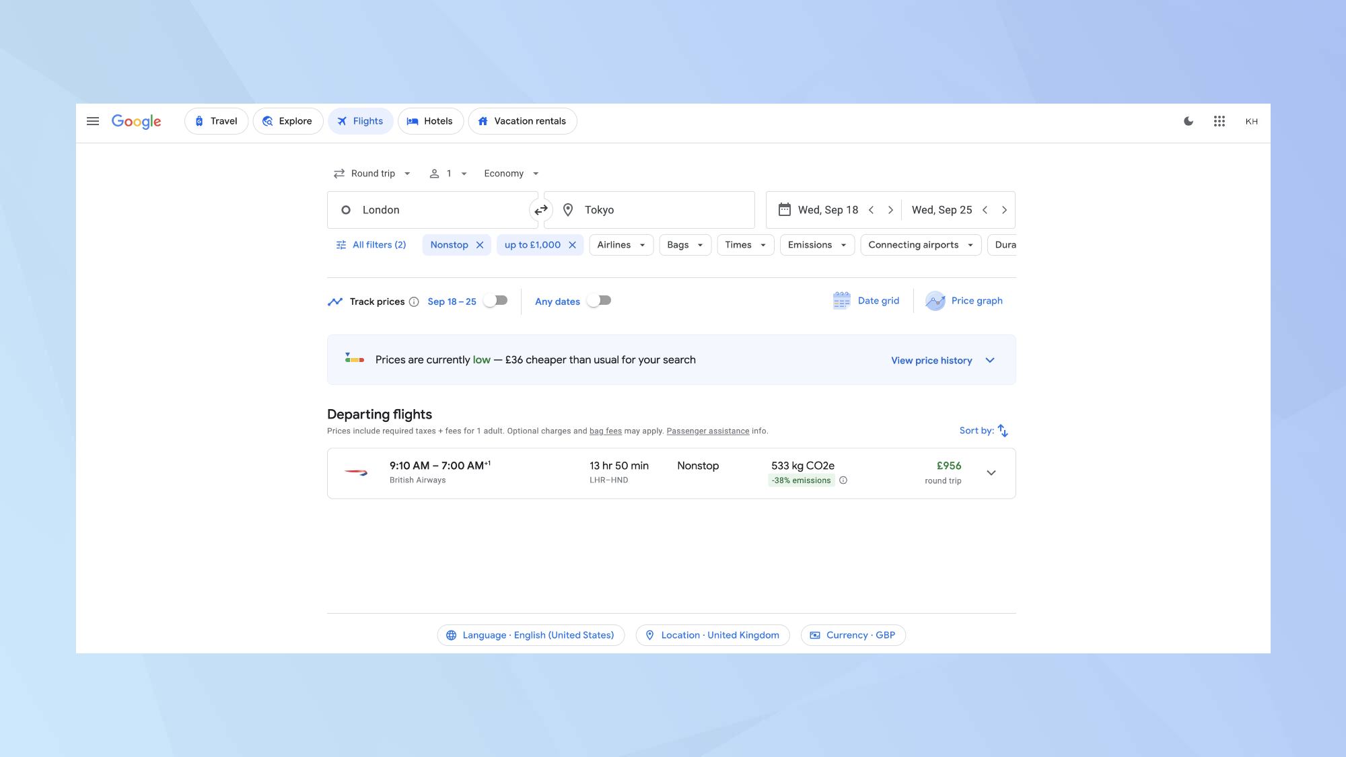Expand the British Airways flight result
The height and width of the screenshot is (757, 1346).
point(990,472)
